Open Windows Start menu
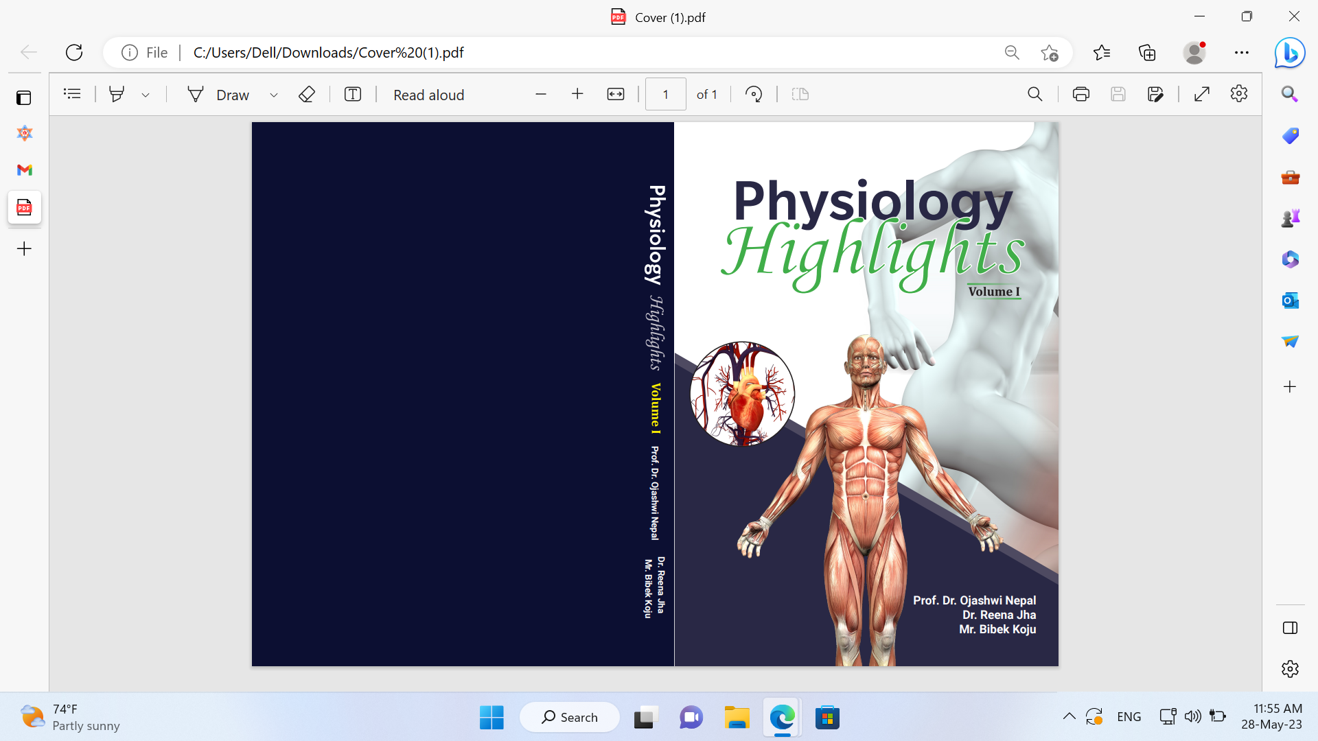The width and height of the screenshot is (1318, 741). (x=492, y=718)
